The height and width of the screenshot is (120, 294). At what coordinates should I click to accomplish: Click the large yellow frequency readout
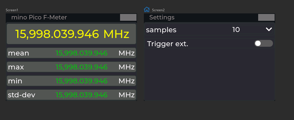[x=71, y=34]
